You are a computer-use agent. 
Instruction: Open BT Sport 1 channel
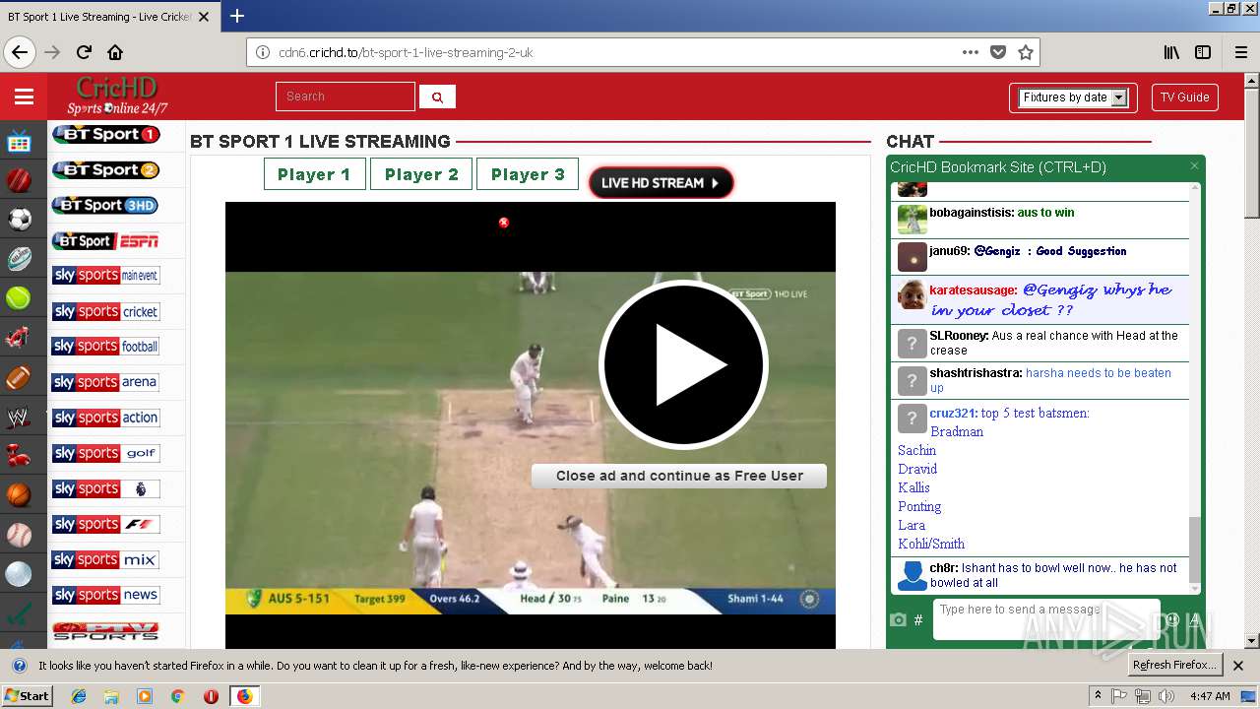(105, 134)
